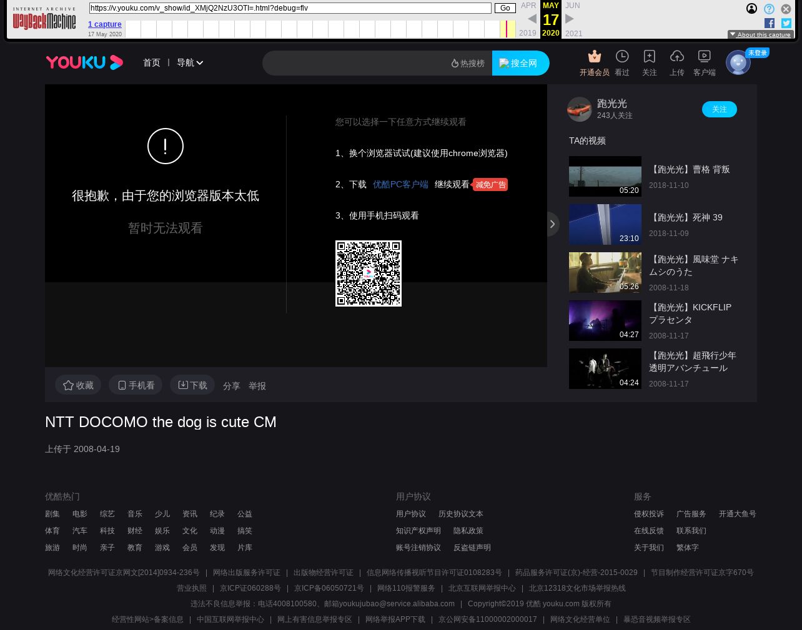Open thumbnail for 超飛行少年 video
Screen dimensions: 802x630
pos(605,368)
